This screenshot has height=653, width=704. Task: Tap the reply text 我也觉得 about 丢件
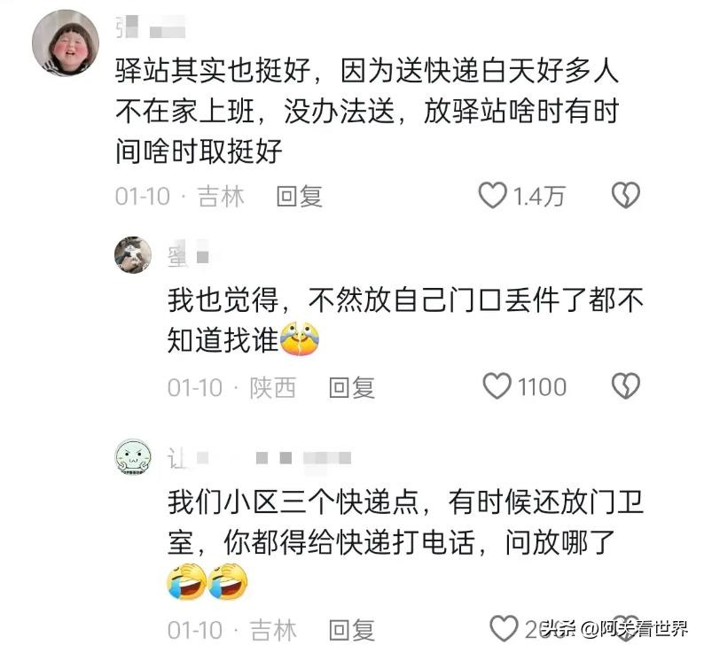[406, 320]
